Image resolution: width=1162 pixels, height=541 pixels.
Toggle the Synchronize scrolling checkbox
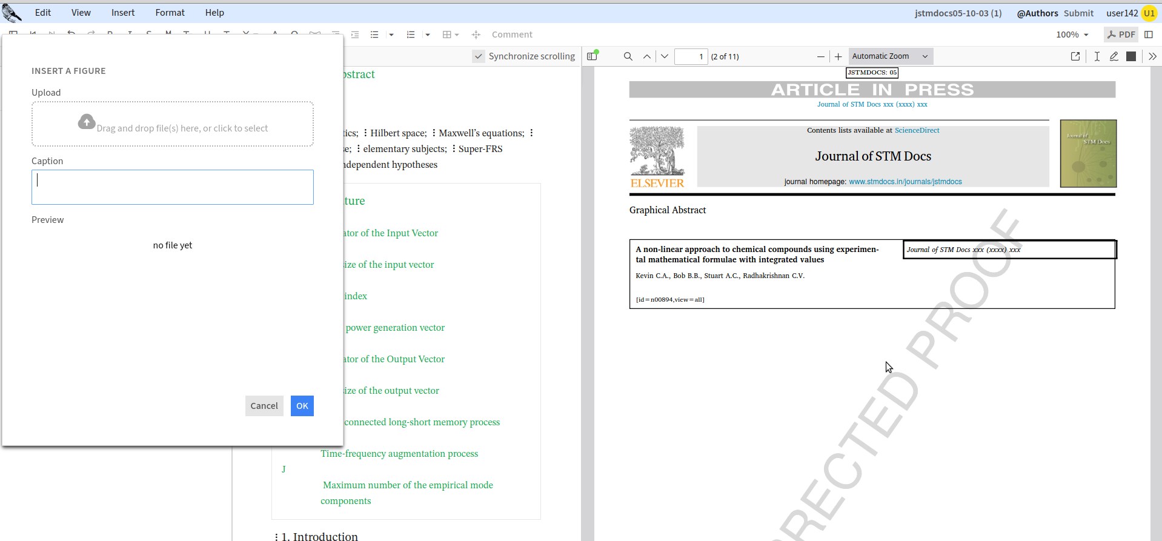click(x=479, y=56)
